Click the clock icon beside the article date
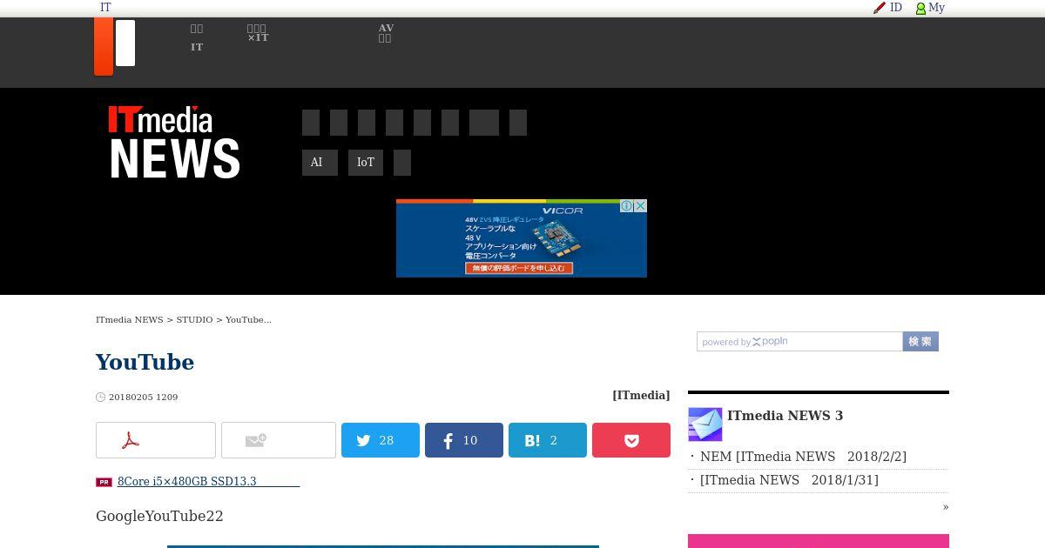The image size is (1045, 548). tap(100, 398)
